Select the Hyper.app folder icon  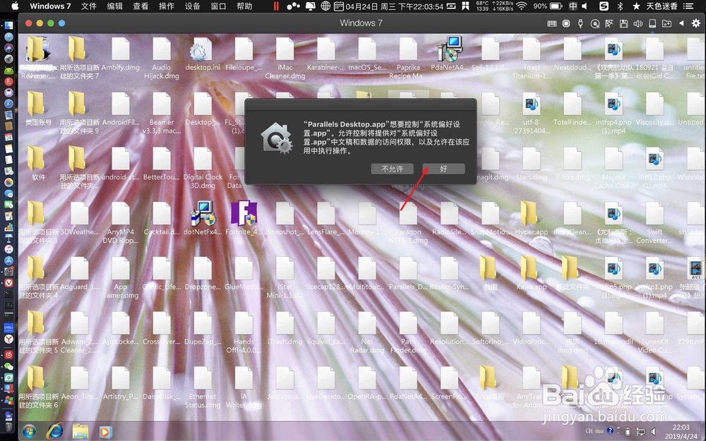tap(532, 218)
